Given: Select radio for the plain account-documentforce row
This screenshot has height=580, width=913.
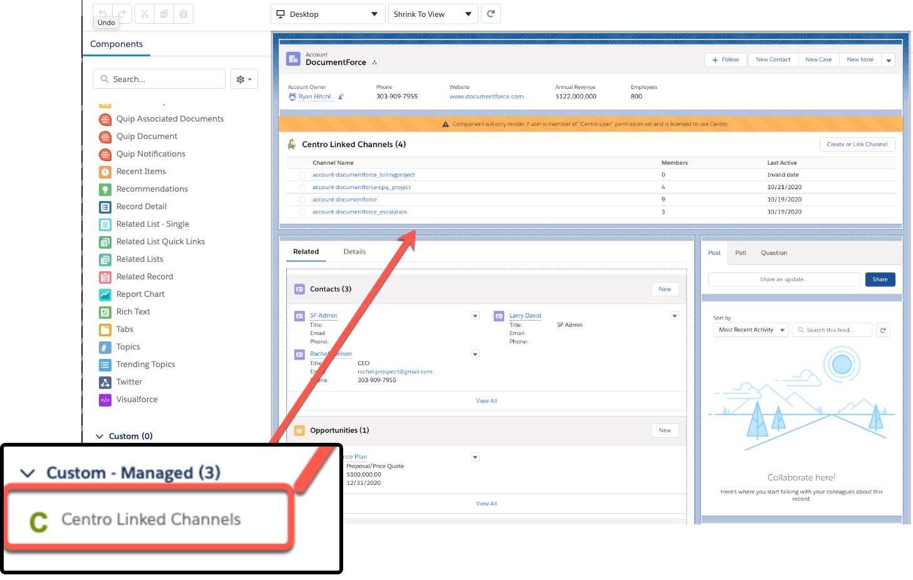Looking at the screenshot, I should [302, 200].
